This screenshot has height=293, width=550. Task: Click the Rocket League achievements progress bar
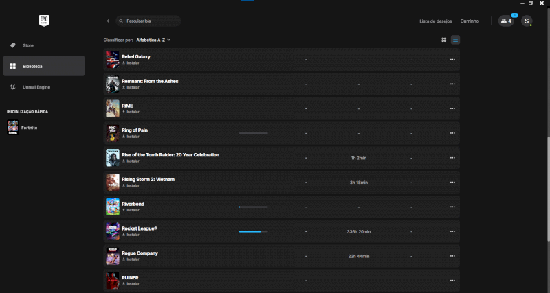pyautogui.click(x=253, y=232)
